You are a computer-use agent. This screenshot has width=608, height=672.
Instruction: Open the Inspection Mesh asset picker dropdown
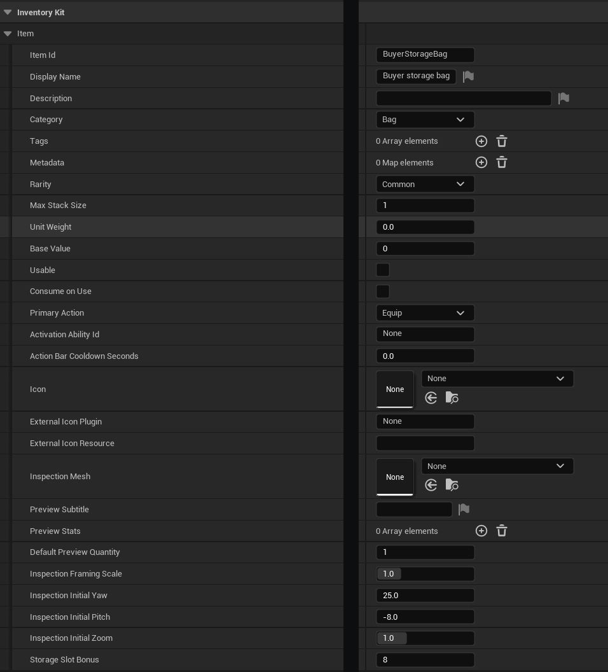(497, 466)
